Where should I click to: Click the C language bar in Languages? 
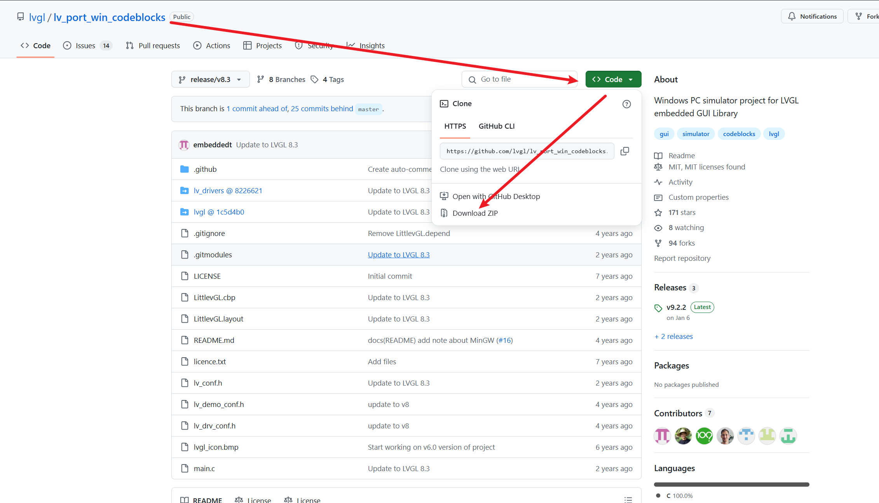(731, 484)
